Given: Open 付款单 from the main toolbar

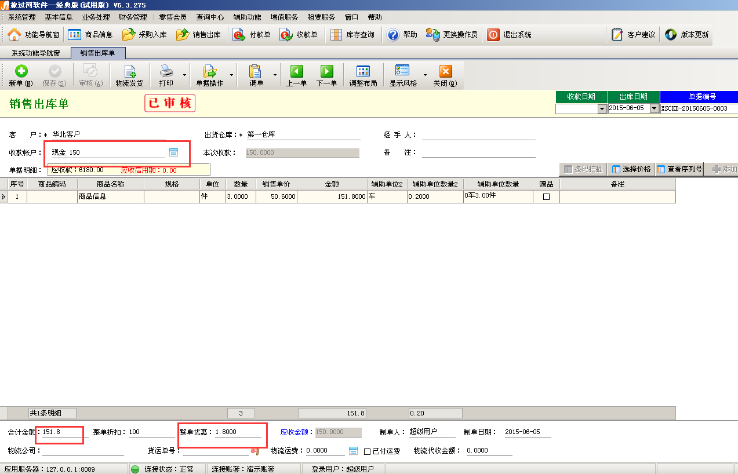Looking at the screenshot, I should [x=252, y=35].
